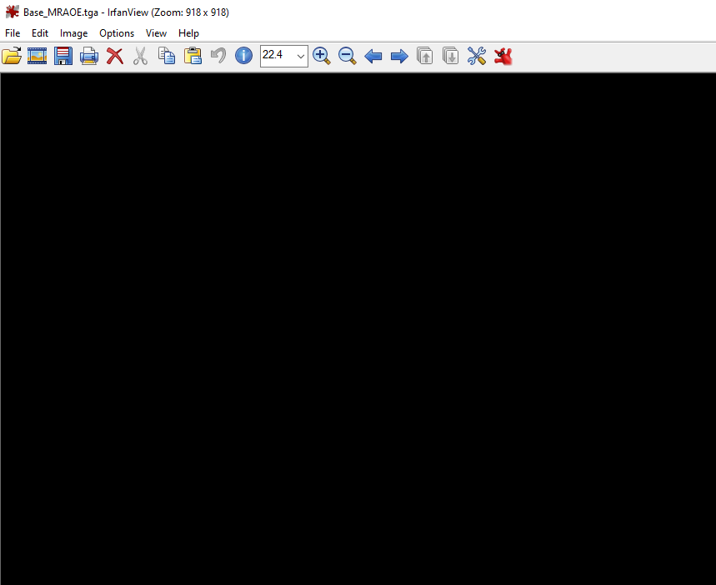Click the Undo arrow icon
The height and width of the screenshot is (585, 716).
[218, 56]
